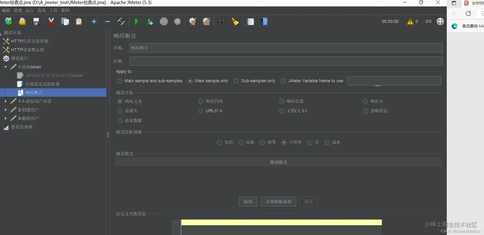
Task: Open the 编辑 menu
Action: 6,10
